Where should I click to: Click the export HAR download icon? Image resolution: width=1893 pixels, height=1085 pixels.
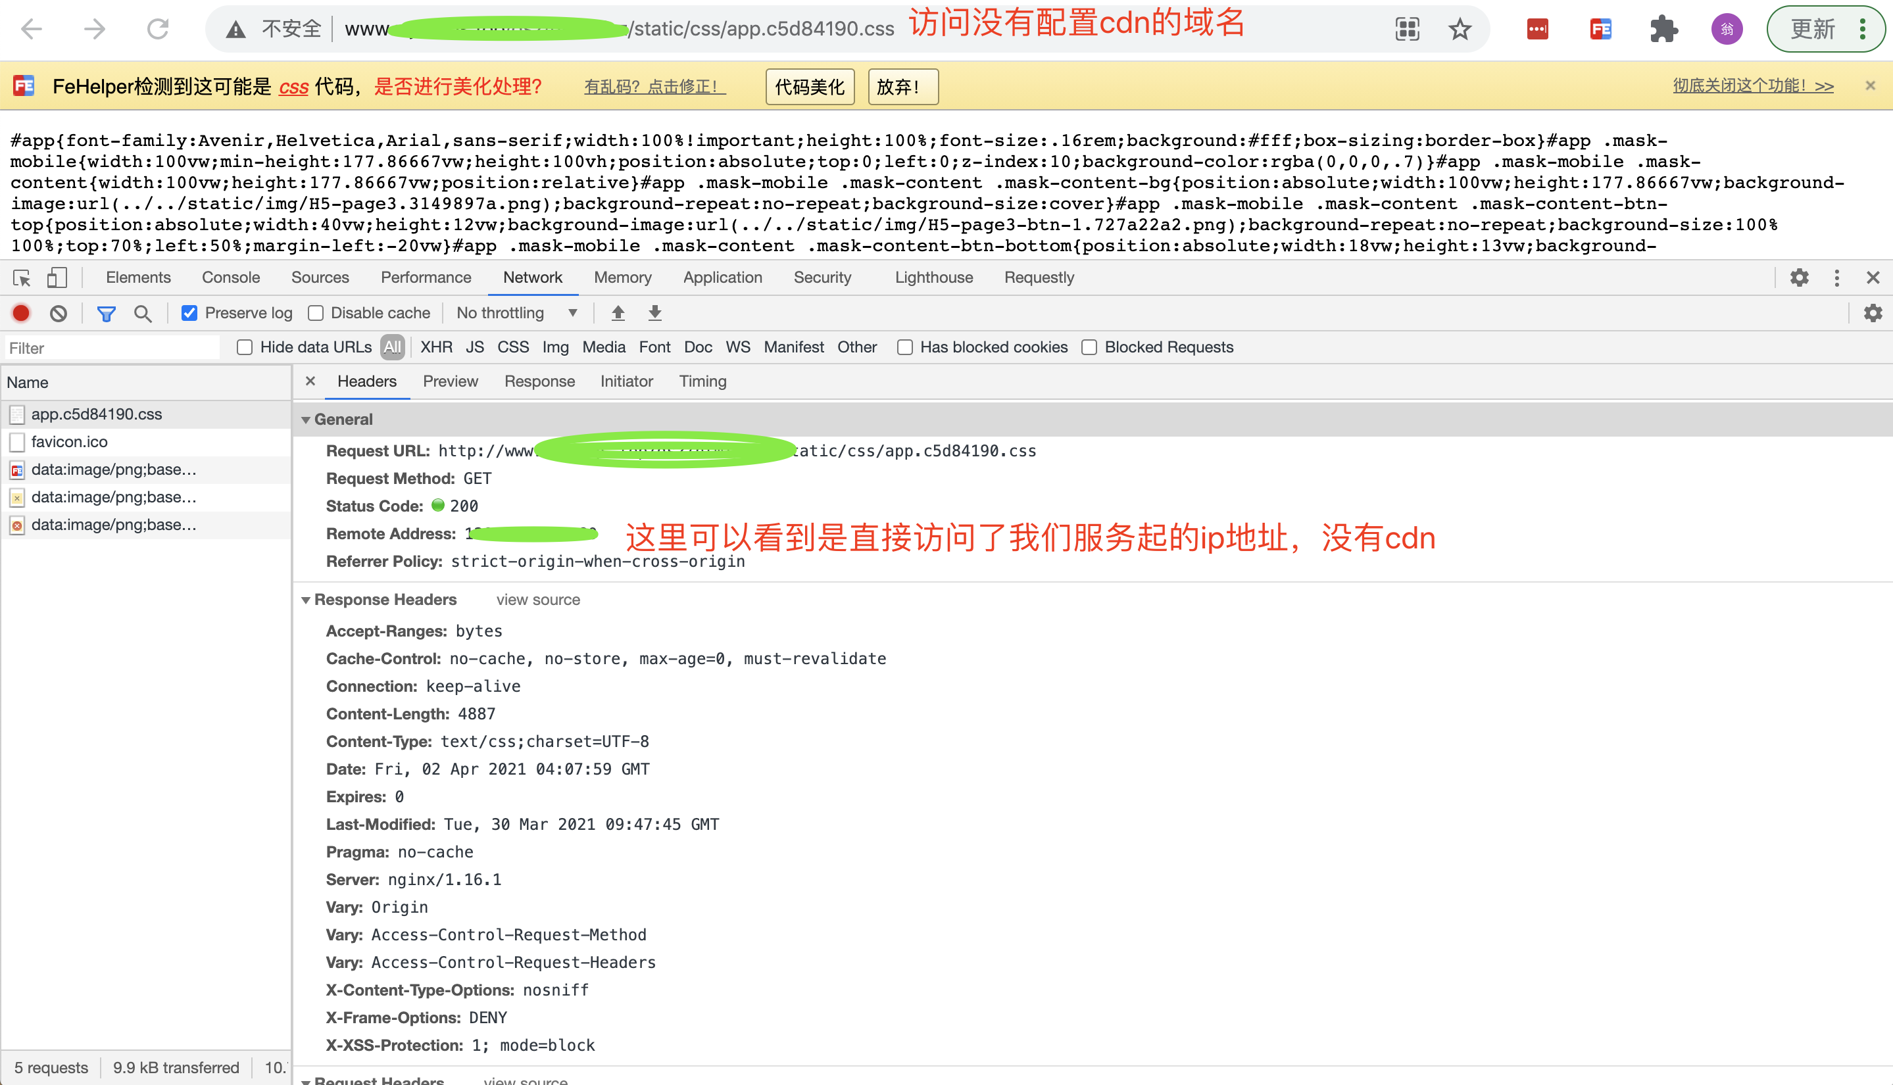click(654, 313)
